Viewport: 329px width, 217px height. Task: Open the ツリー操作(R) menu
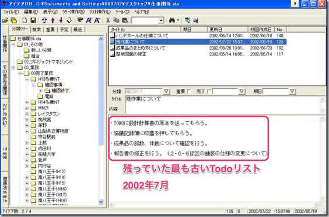click(73, 12)
